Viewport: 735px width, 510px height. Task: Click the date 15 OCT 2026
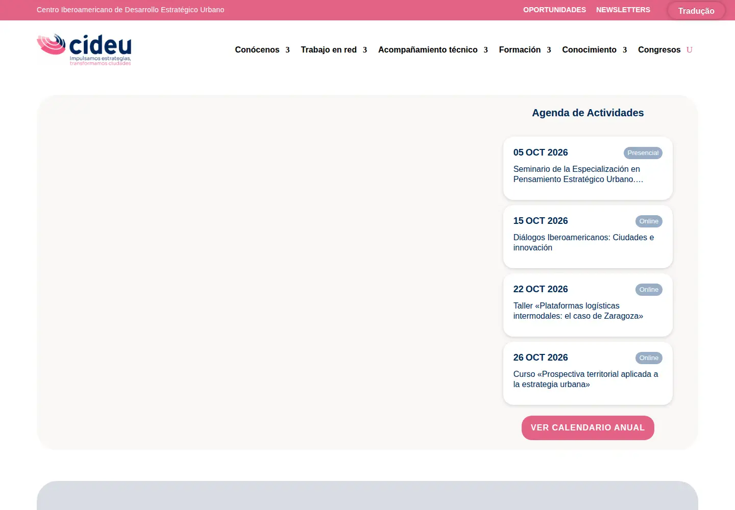pyautogui.click(x=541, y=221)
